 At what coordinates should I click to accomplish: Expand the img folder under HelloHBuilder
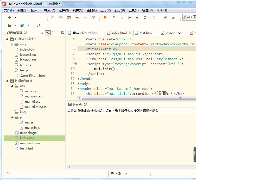pos(12,44)
